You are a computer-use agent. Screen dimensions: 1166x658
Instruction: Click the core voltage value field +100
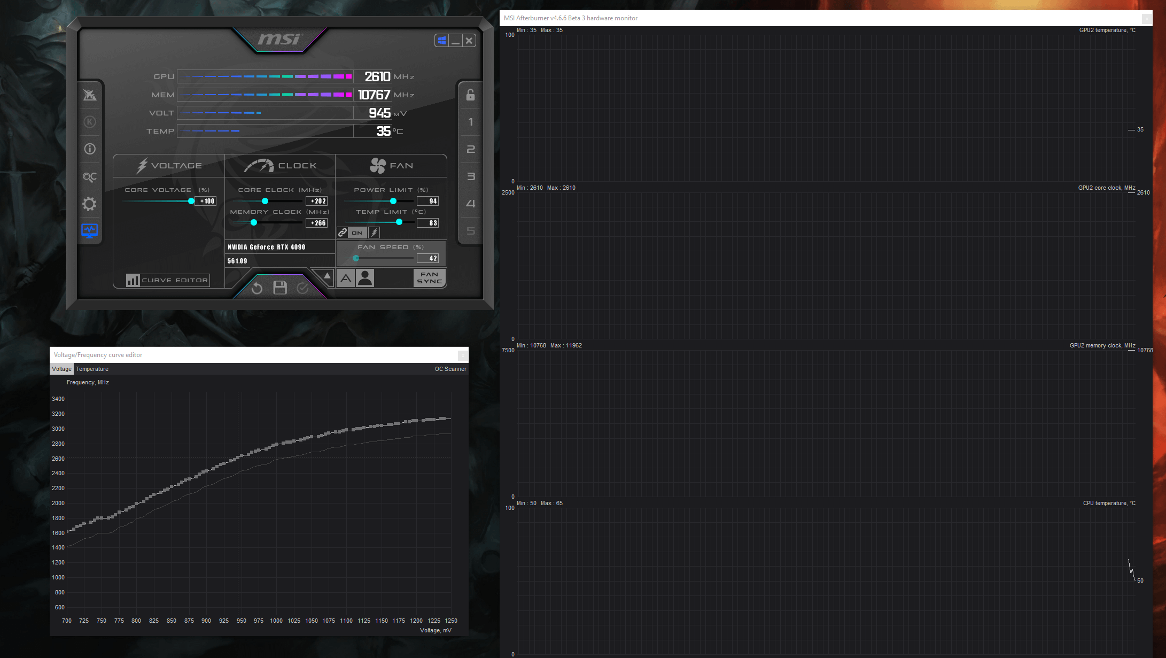pyautogui.click(x=206, y=201)
